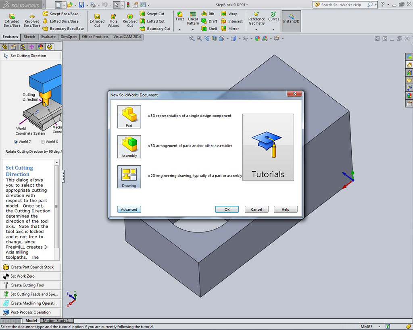Open the Tutorials graduation cap panel
The image size is (413, 330).
268,147
